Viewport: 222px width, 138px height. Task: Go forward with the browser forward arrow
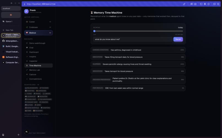pos(15,3)
